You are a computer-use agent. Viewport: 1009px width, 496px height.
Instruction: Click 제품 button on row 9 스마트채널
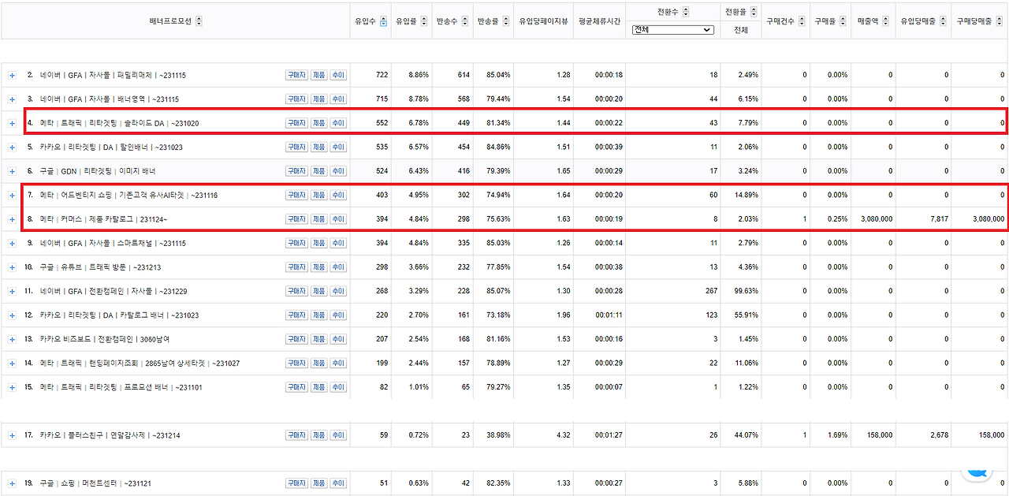tap(318, 243)
